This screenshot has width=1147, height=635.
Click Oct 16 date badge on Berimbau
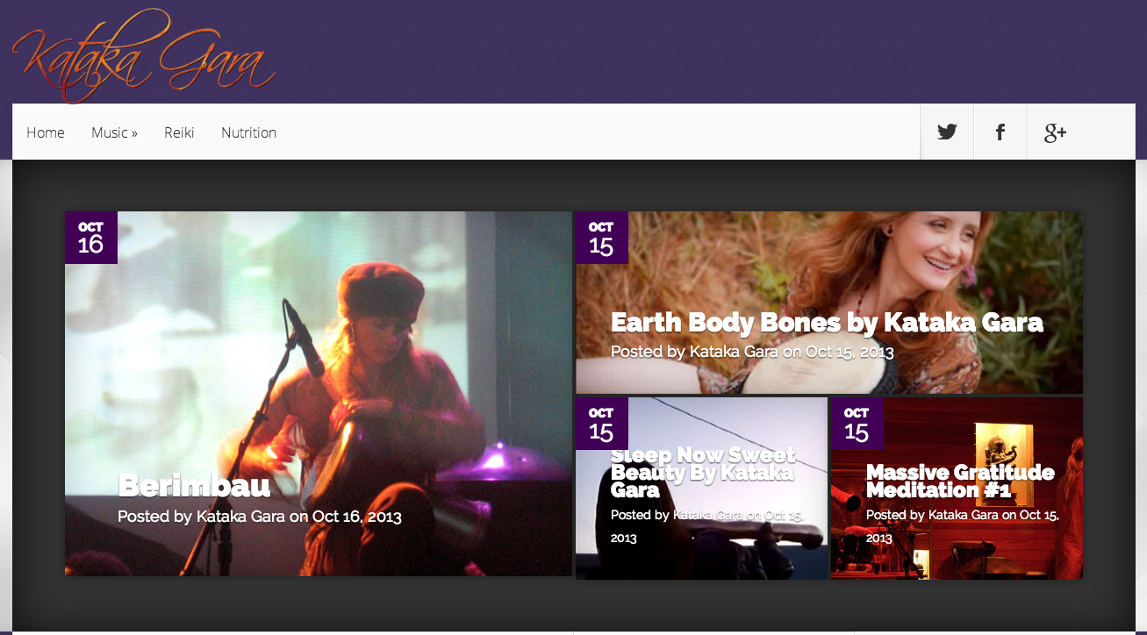90,238
